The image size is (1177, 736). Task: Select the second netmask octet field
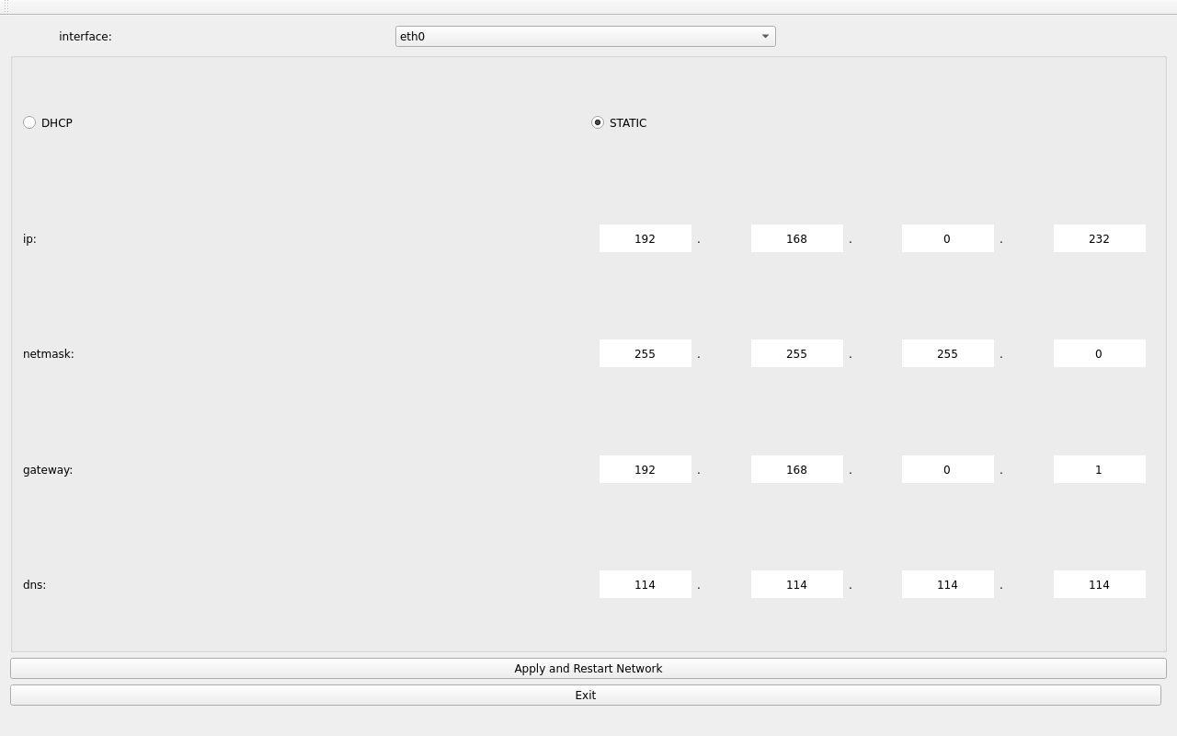point(796,353)
